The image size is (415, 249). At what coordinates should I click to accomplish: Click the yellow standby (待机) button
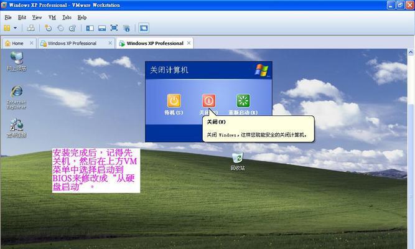tap(174, 101)
